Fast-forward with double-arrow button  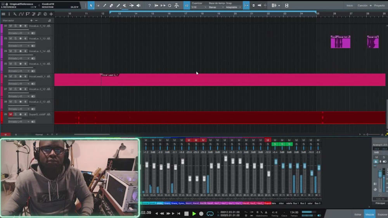pyautogui.click(x=168, y=214)
